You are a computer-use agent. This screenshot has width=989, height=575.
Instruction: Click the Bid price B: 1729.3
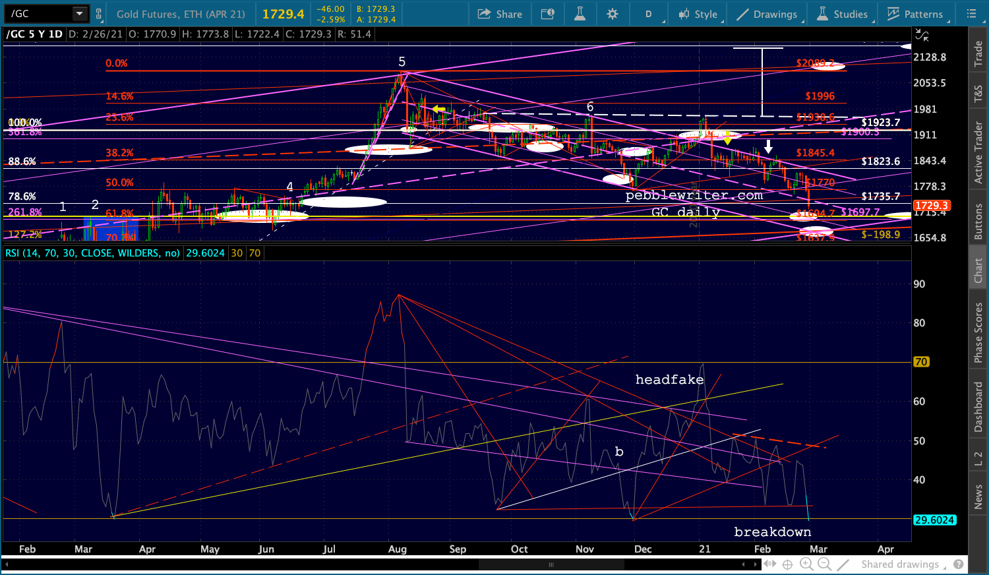[x=375, y=9]
